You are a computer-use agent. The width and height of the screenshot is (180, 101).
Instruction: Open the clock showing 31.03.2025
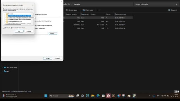pyautogui.click(x=174, y=96)
